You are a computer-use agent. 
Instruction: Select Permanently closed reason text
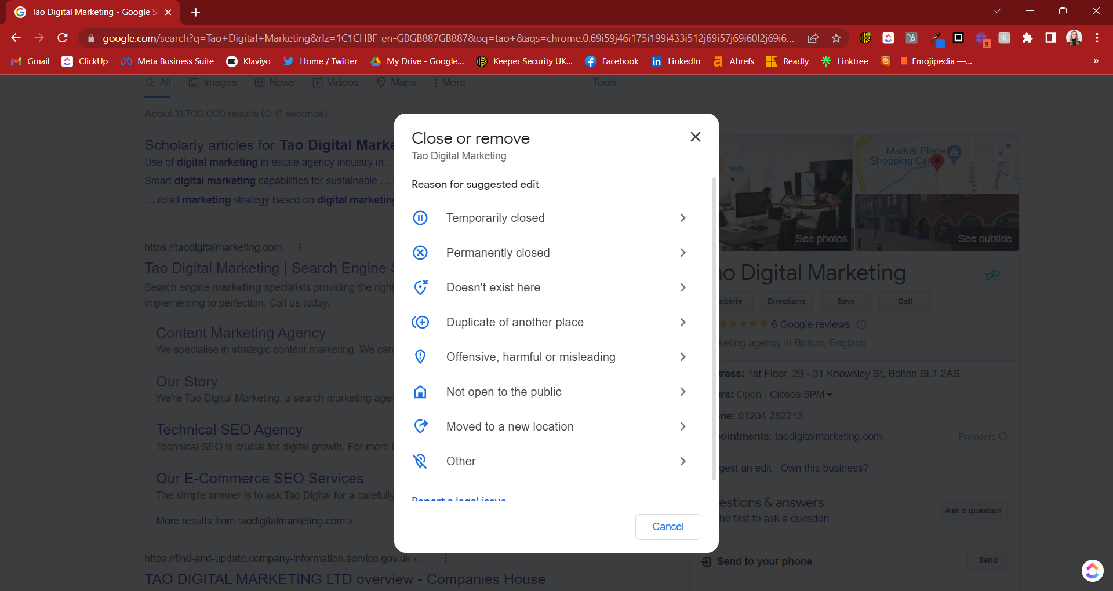[x=498, y=253]
